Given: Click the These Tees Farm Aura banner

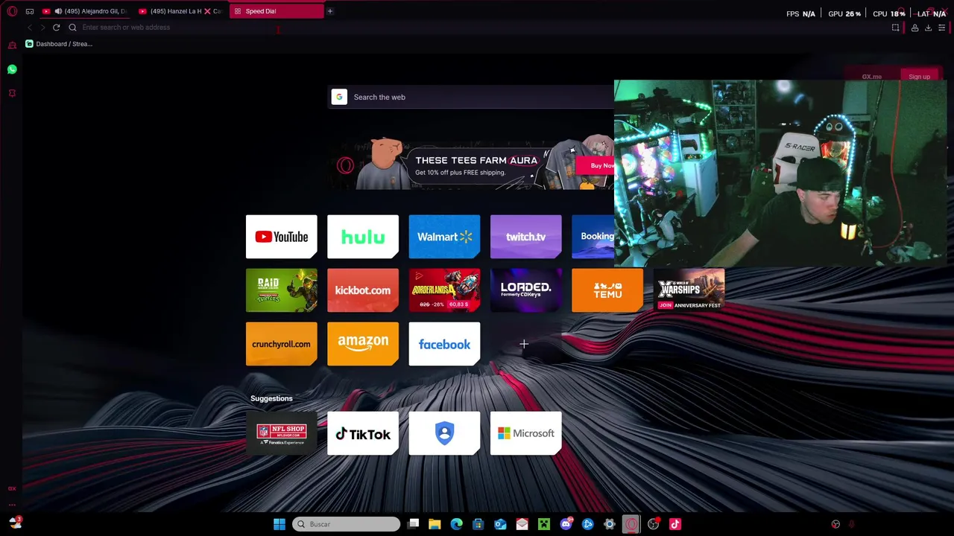Looking at the screenshot, I should (x=471, y=164).
